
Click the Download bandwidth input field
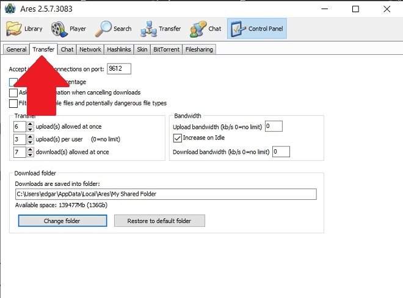pos(281,152)
